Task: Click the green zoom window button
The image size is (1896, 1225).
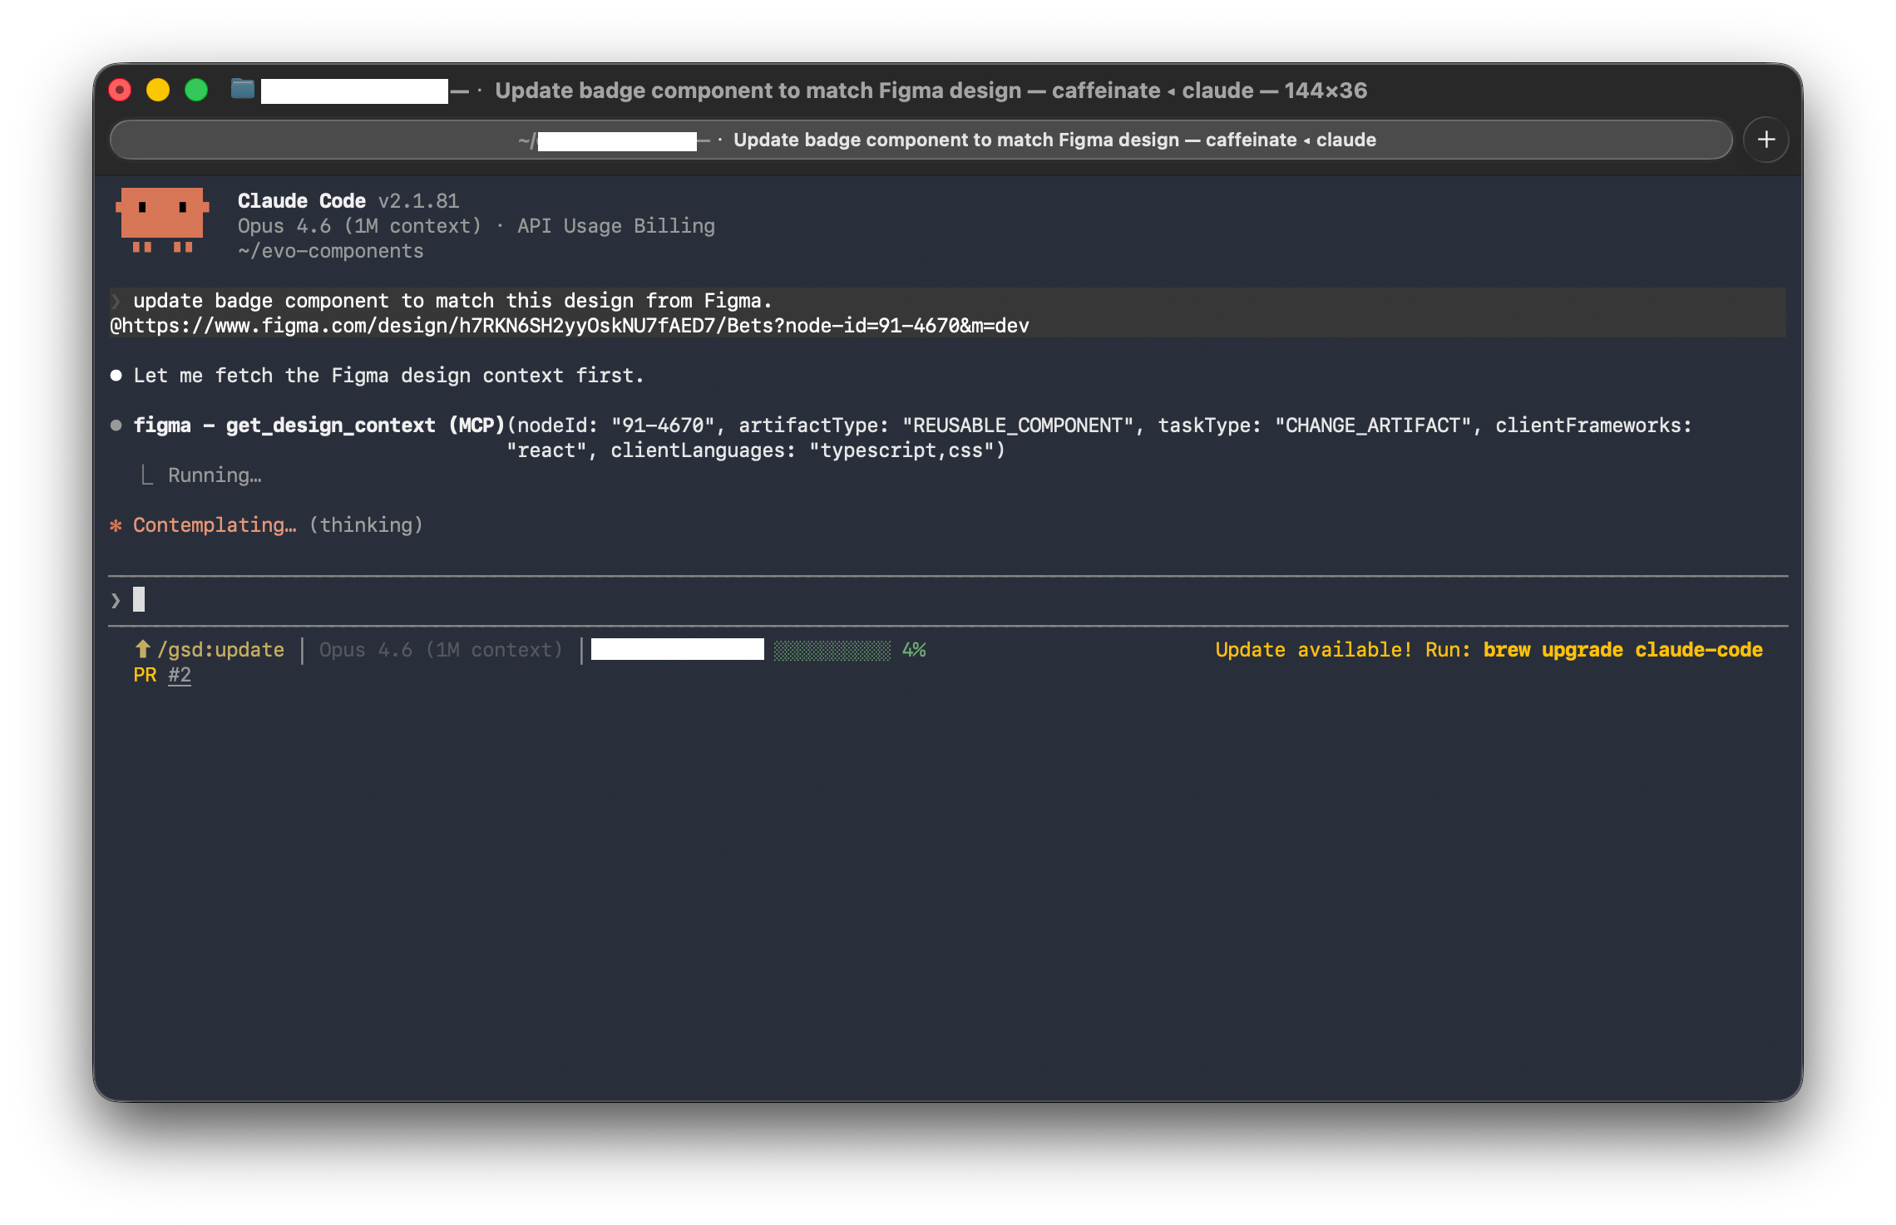Action: [x=196, y=90]
